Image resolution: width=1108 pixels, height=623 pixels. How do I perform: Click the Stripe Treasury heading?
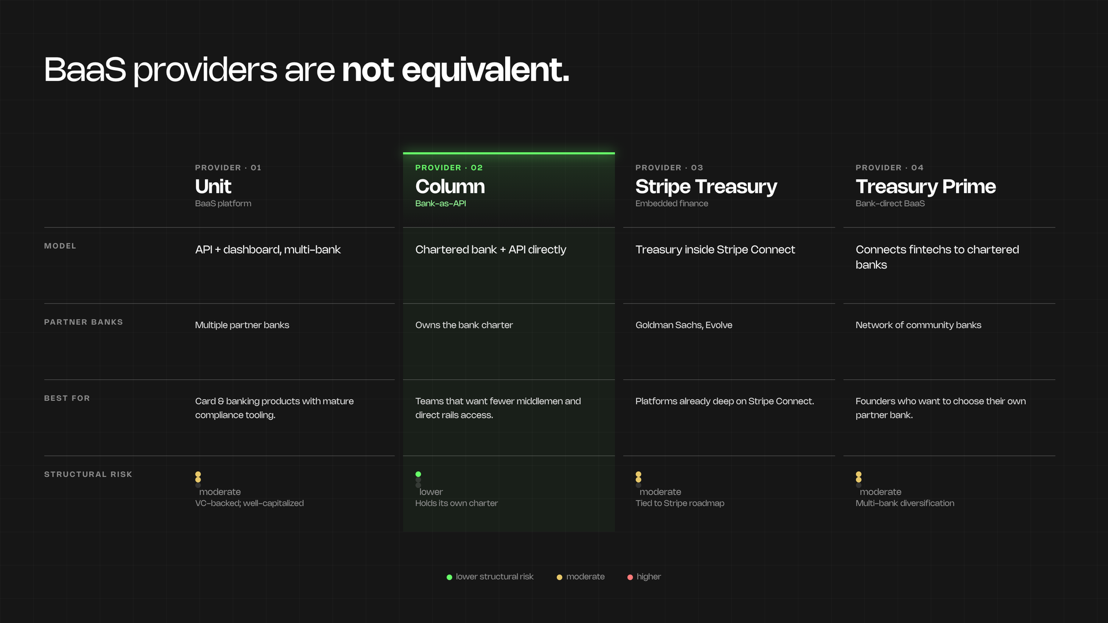coord(706,187)
